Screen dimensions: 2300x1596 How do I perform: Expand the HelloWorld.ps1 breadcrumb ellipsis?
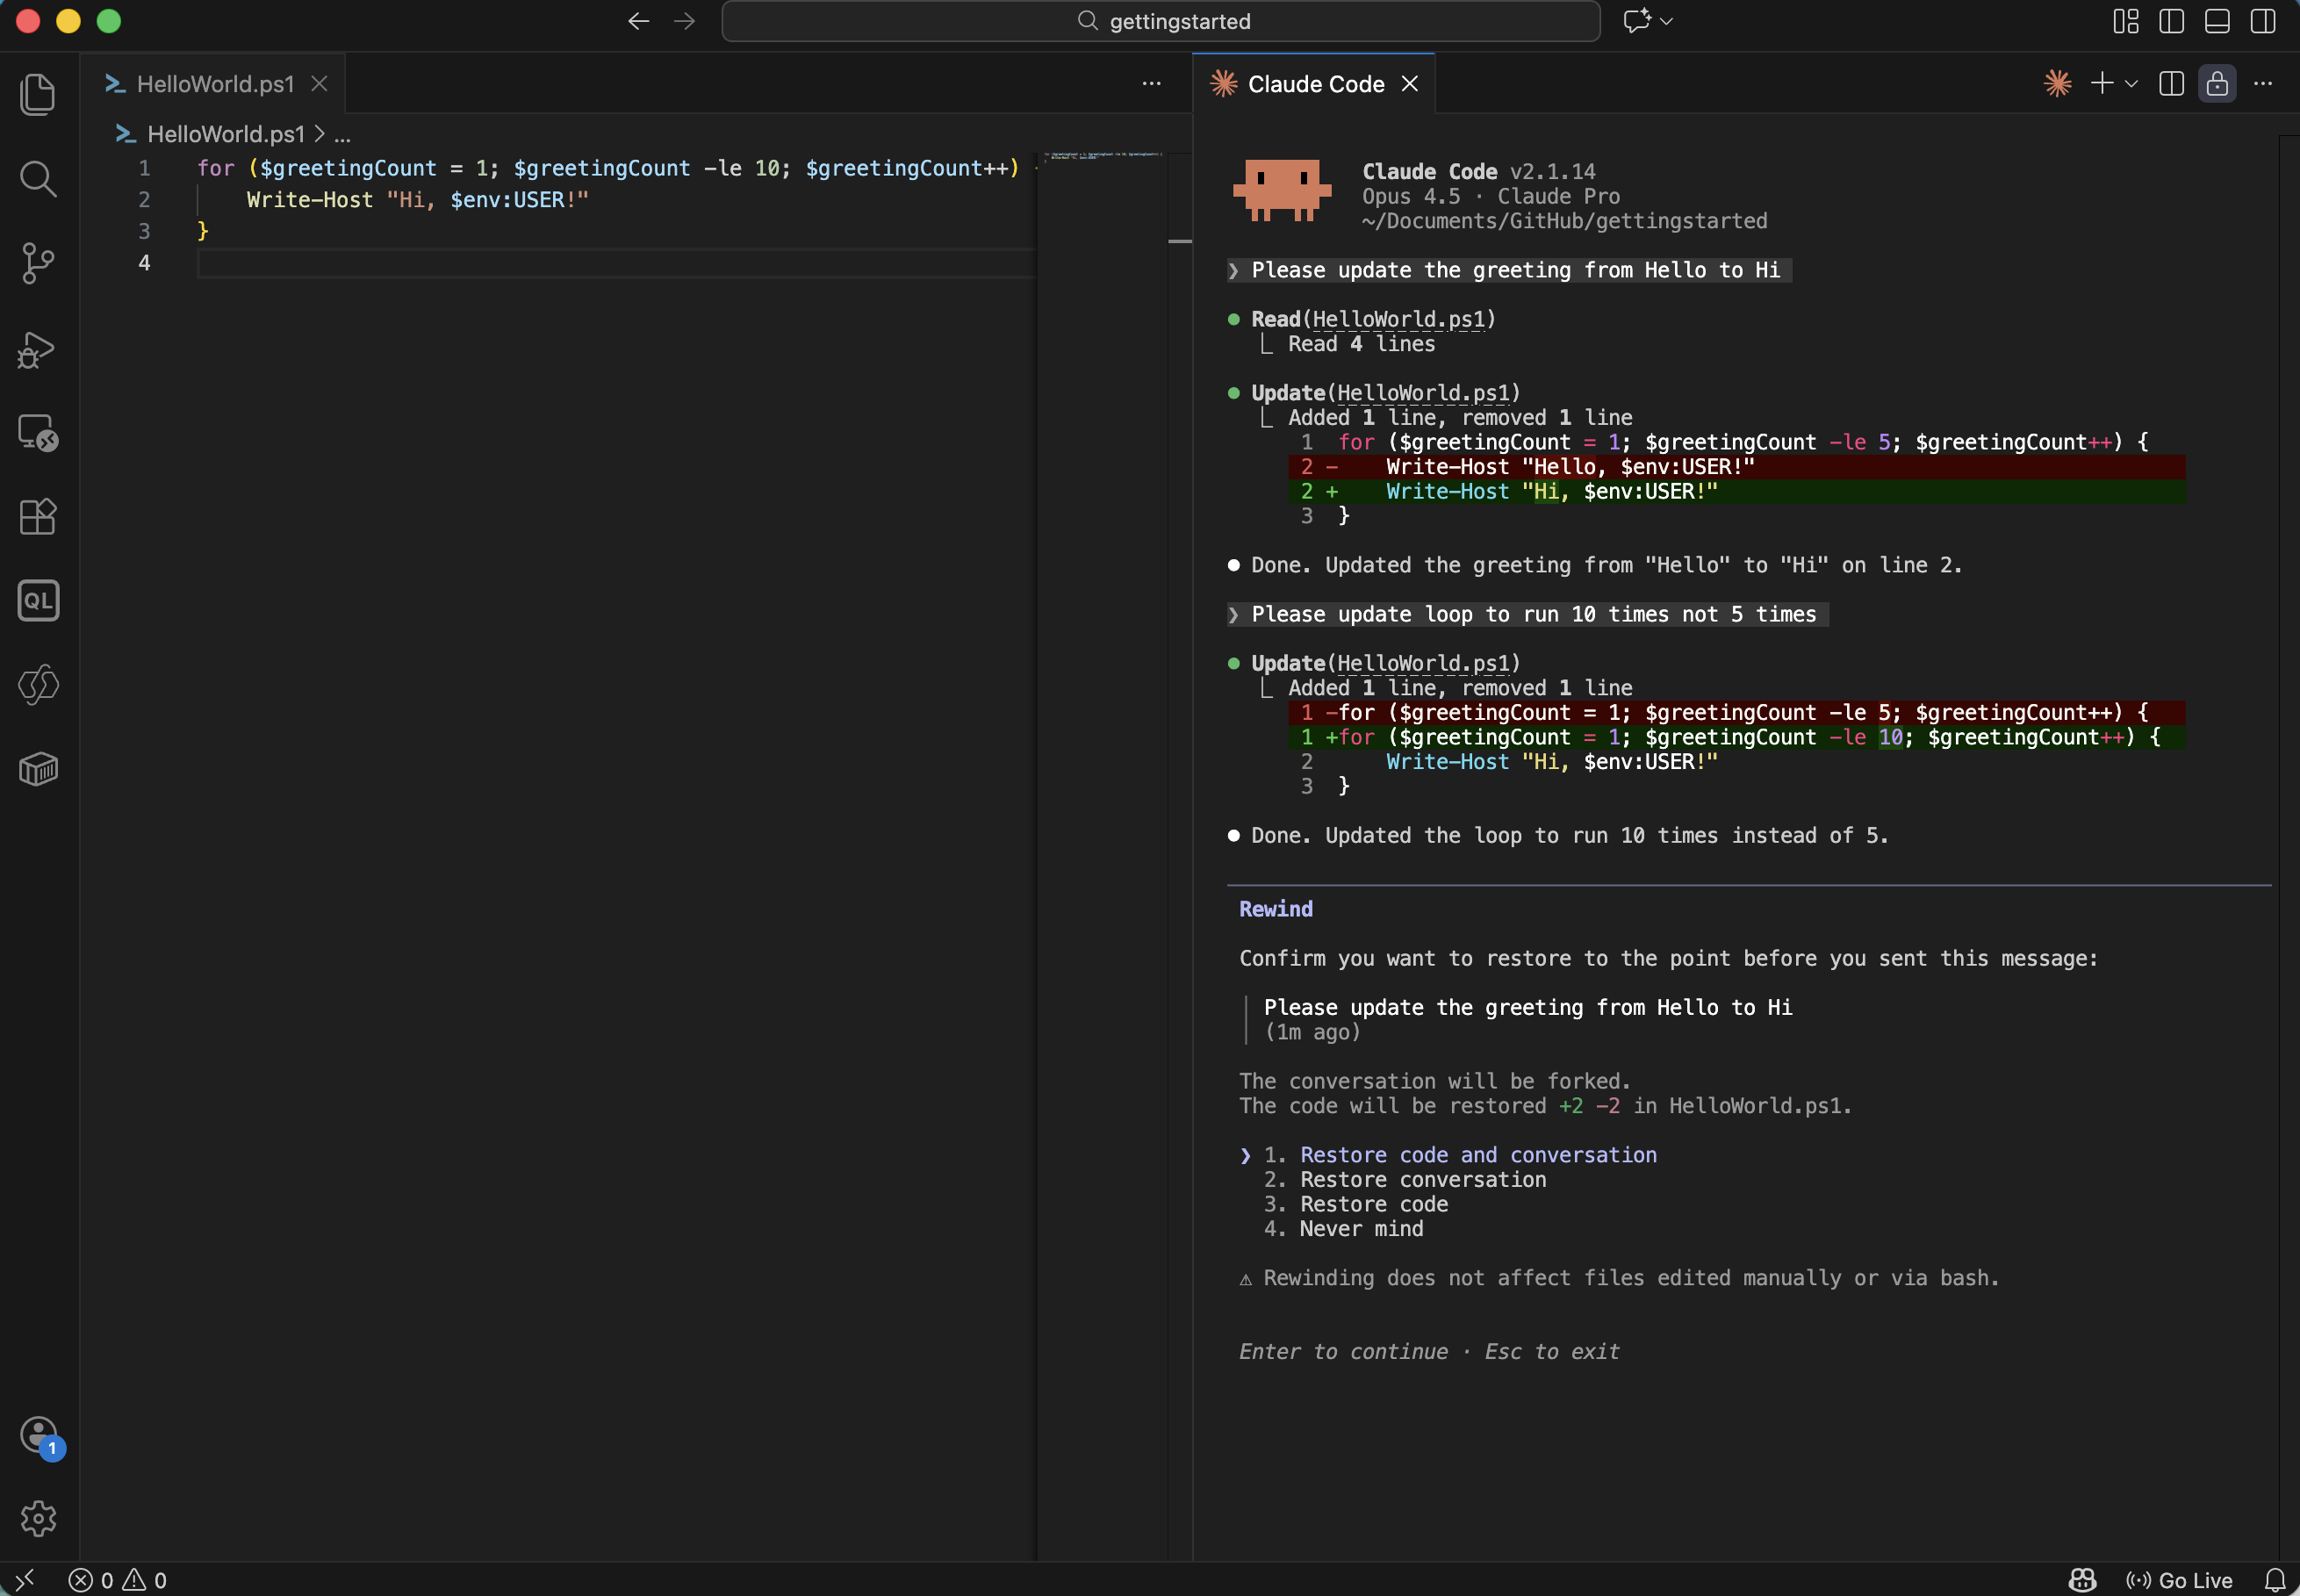click(344, 133)
